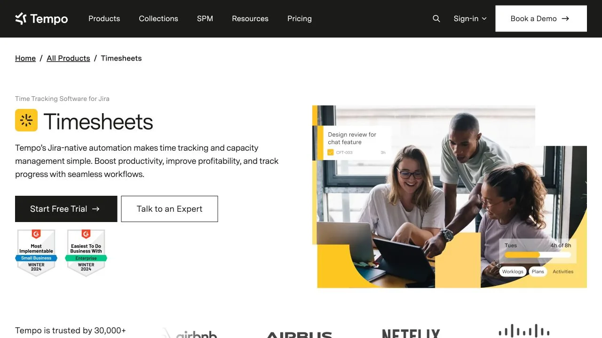Open the SPM menu item
This screenshot has width=602, height=338.
click(205, 19)
